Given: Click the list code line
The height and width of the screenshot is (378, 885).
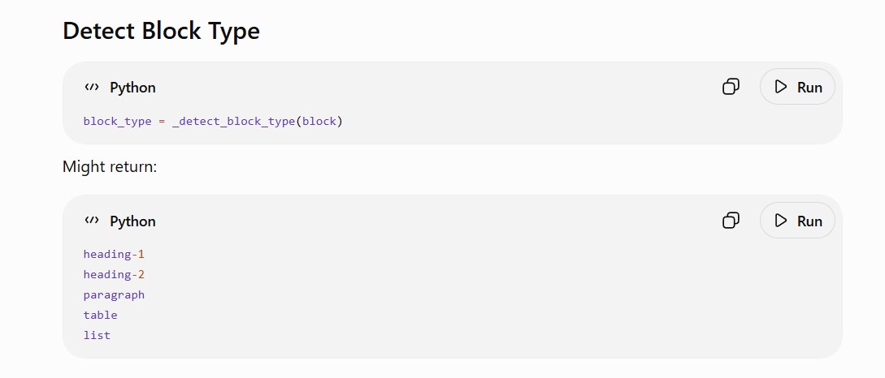Looking at the screenshot, I should tap(97, 335).
